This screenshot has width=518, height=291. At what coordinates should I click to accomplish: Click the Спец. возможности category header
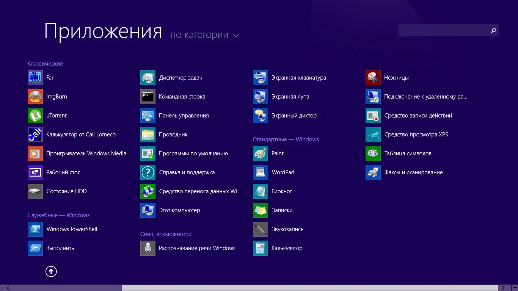point(166,234)
